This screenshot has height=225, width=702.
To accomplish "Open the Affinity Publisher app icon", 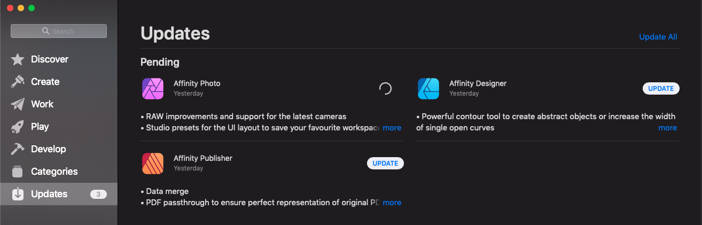I will (153, 164).
